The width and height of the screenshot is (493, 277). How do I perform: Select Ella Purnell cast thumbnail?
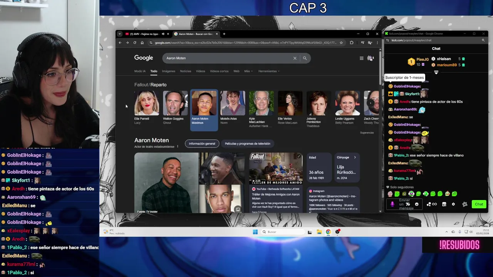click(146, 103)
